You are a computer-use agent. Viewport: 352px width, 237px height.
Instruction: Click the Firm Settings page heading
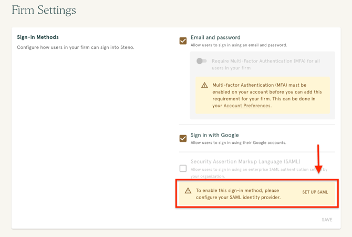click(x=44, y=10)
